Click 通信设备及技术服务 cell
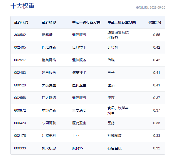The image size is (185, 162). pos(118,35)
